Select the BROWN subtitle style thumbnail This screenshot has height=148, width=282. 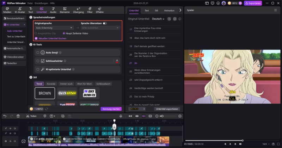(x=45, y=93)
